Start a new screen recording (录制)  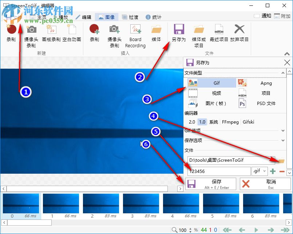coord(11,35)
